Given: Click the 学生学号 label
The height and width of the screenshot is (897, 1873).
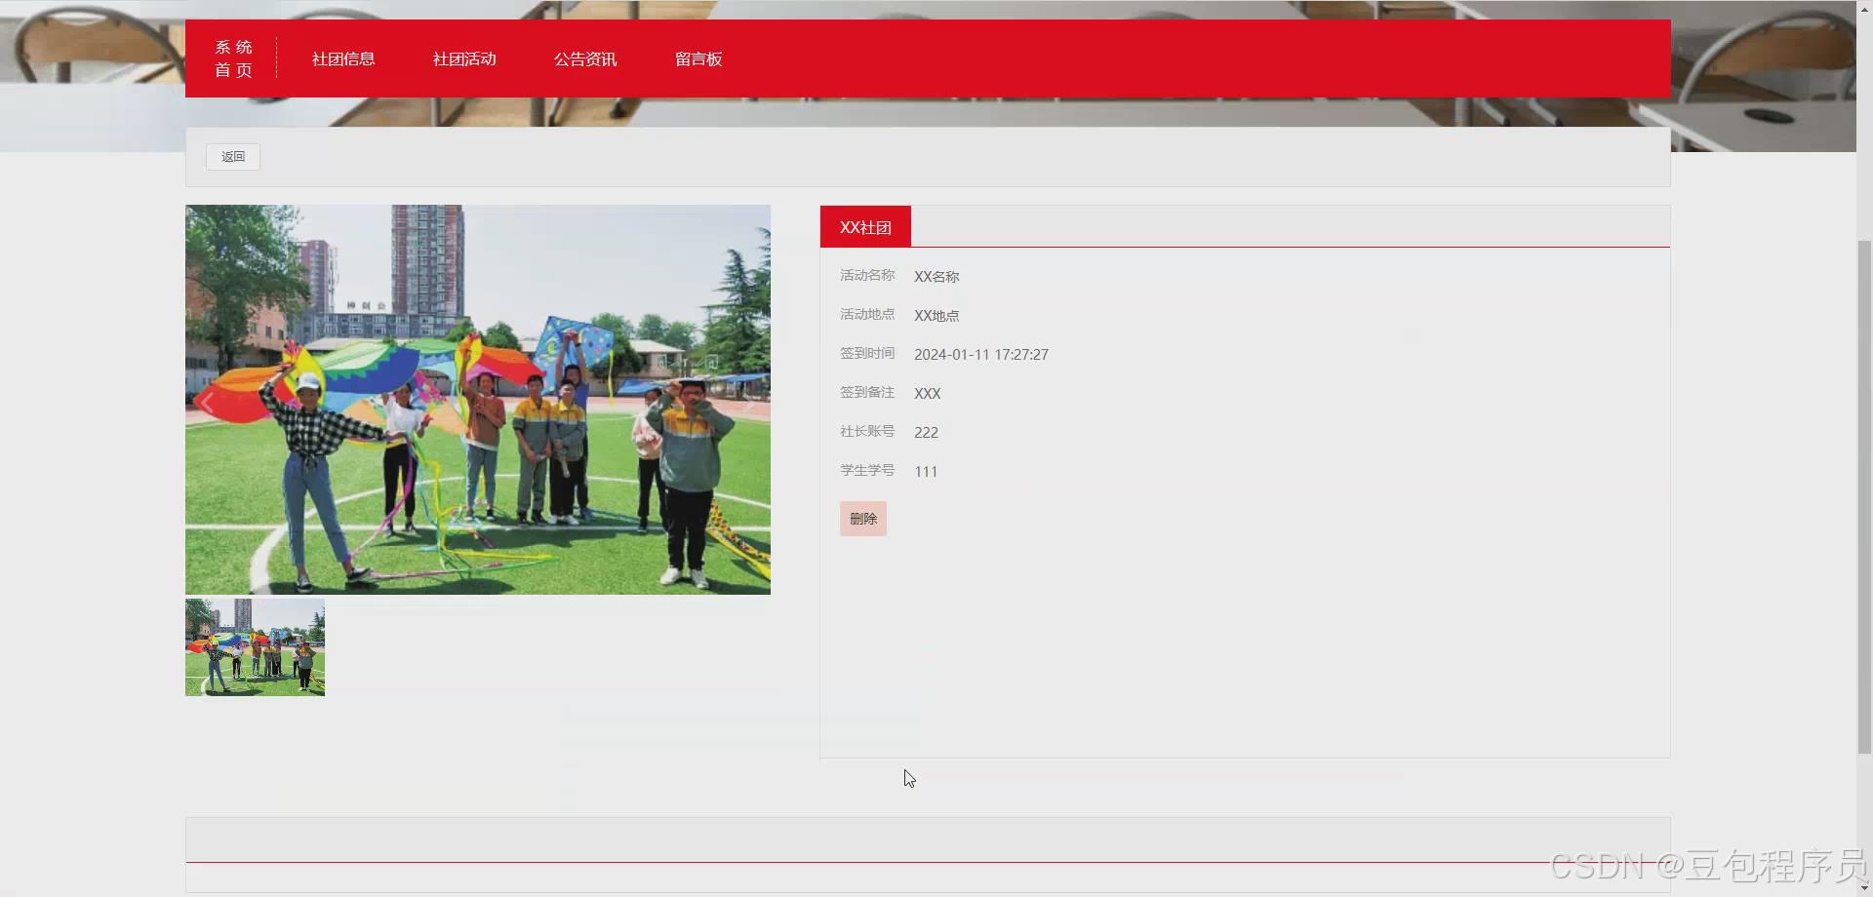Looking at the screenshot, I should click(x=867, y=471).
